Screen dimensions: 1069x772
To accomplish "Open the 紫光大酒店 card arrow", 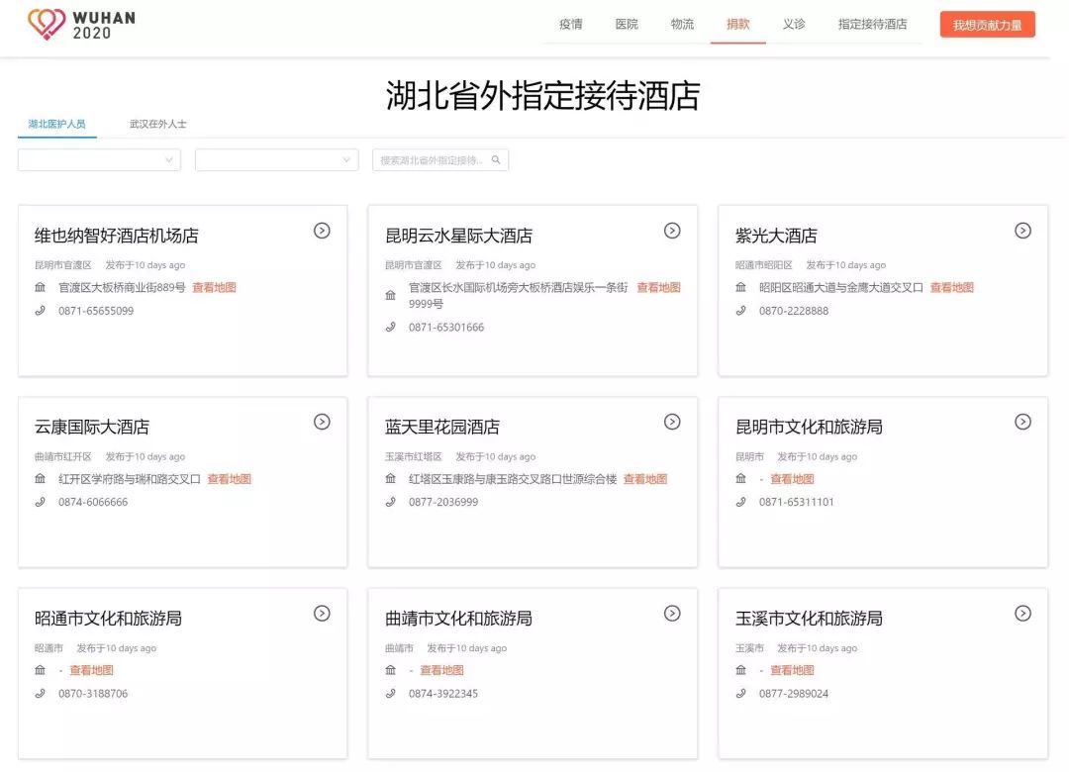I will pyautogui.click(x=1022, y=230).
